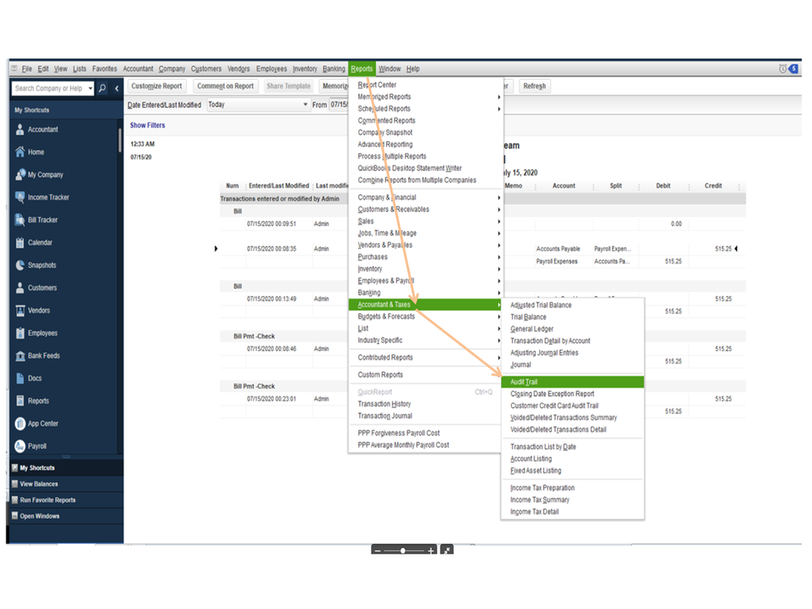The height and width of the screenshot is (609, 812).
Task: Switch to Open Windows panel
Action: (x=67, y=515)
